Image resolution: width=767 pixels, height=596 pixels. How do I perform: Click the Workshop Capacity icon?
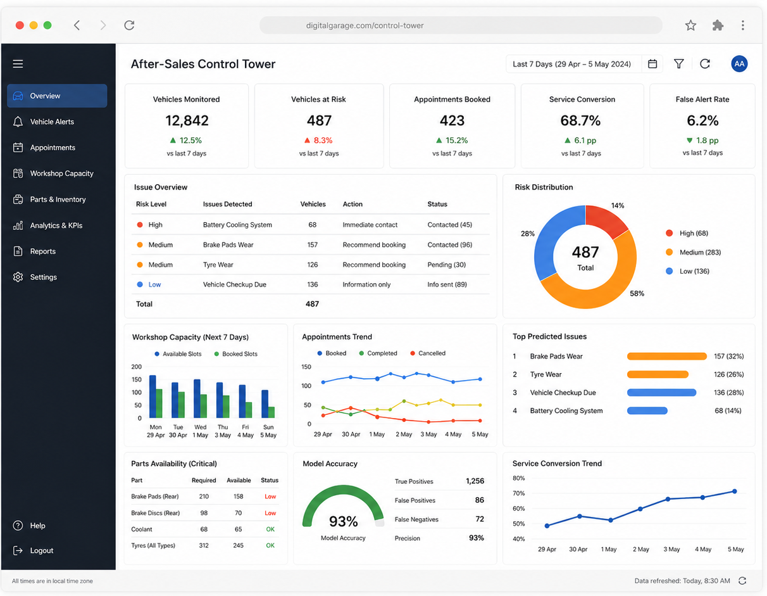point(18,174)
